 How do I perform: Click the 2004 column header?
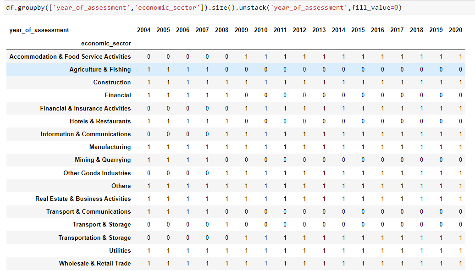coord(144,30)
